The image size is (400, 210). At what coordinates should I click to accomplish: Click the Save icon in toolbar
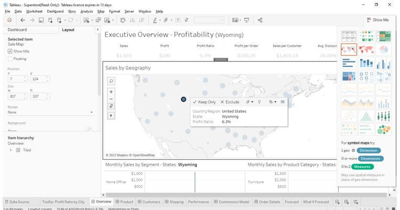41,20
